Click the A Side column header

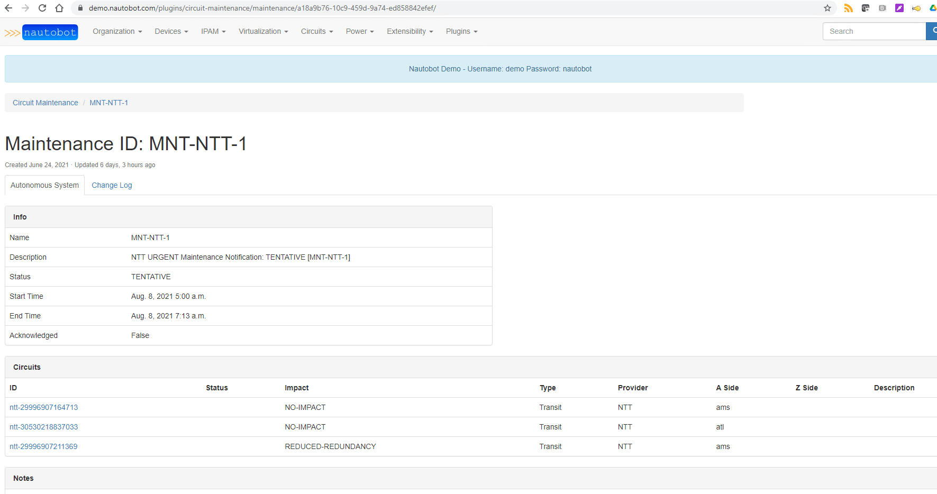(x=727, y=388)
